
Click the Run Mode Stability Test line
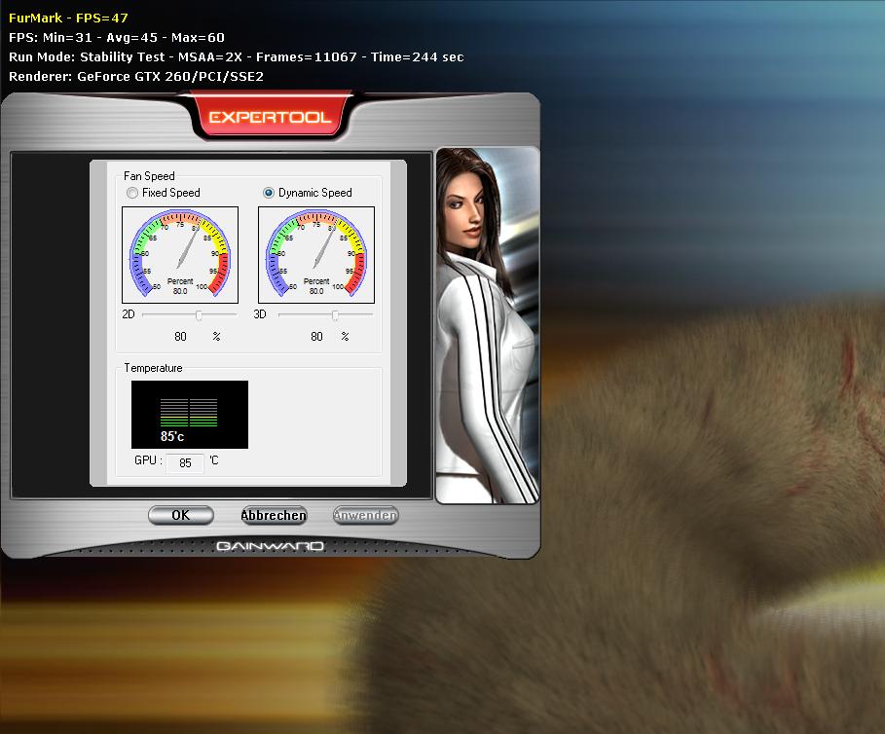[236, 57]
